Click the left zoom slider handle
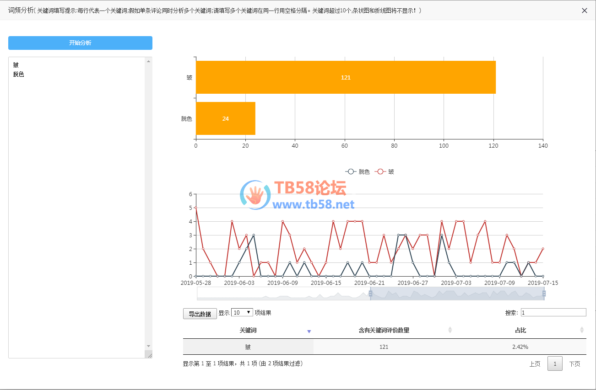 pos(370,294)
